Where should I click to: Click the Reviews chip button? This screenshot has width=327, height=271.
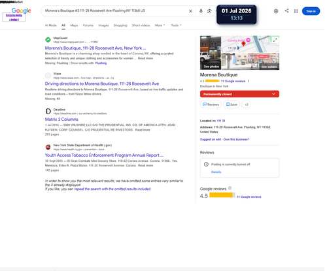click(211, 104)
